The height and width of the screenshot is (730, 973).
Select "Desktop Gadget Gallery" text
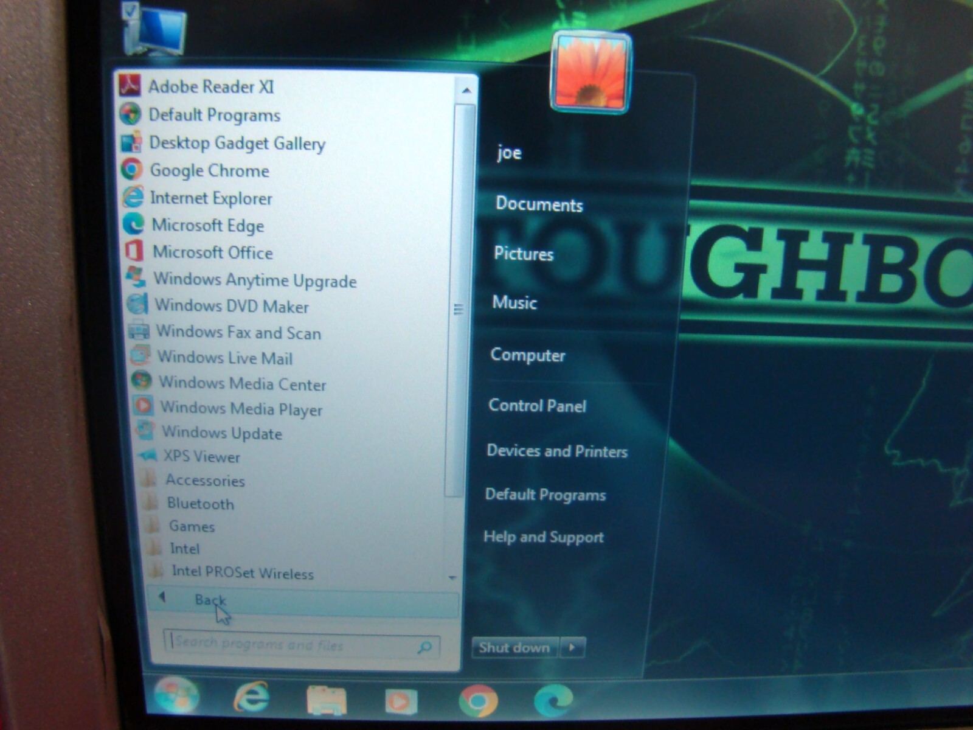click(x=237, y=143)
